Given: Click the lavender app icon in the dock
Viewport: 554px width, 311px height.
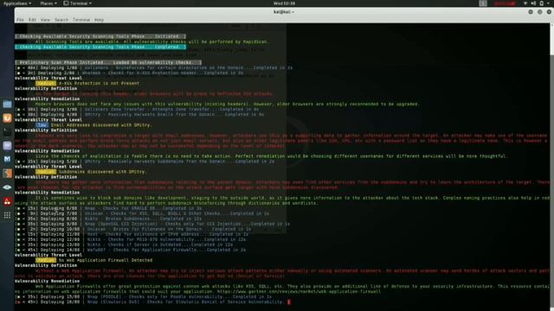Looking at the screenshot, I should [x=7, y=146].
